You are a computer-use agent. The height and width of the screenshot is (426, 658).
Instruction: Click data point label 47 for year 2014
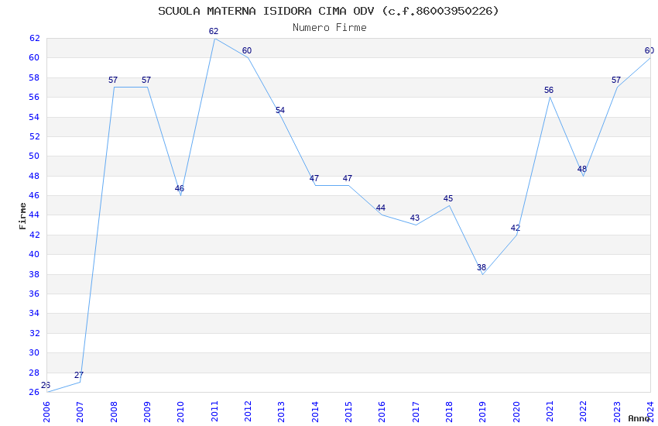click(314, 178)
